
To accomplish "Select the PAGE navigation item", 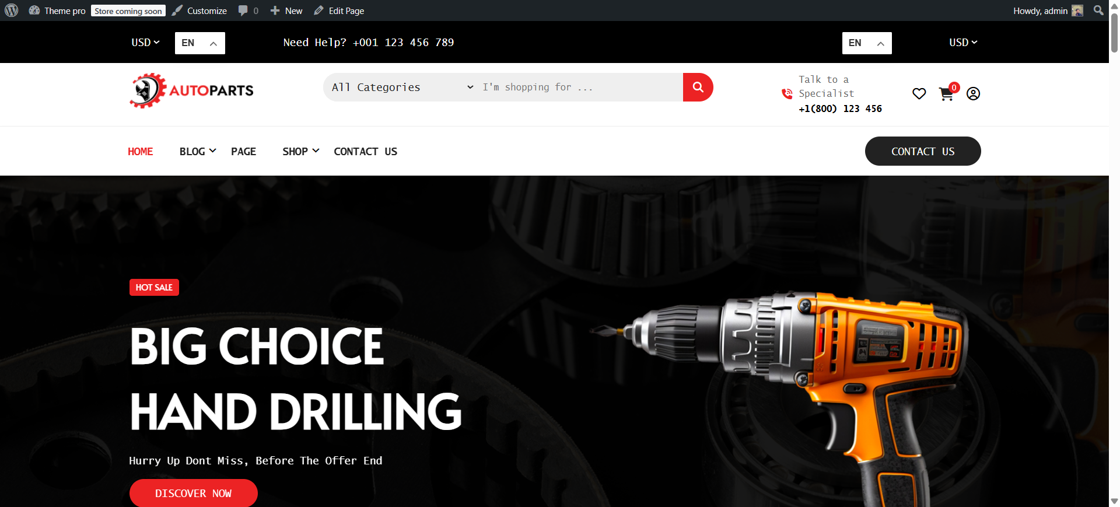I will coord(243,151).
